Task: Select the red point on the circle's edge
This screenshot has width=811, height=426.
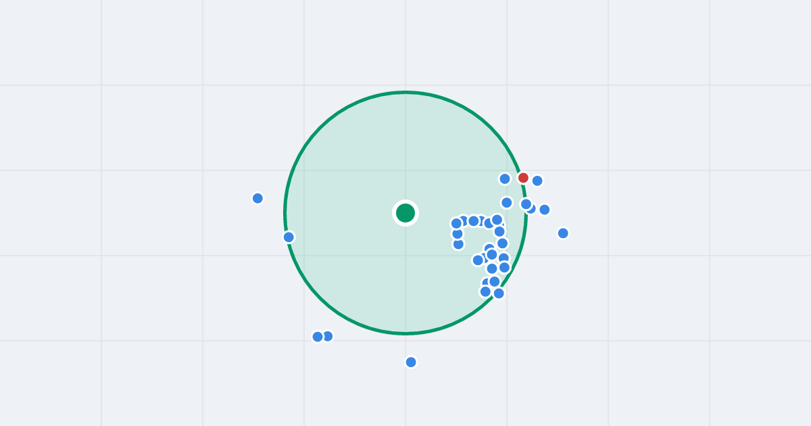Action: [523, 178]
